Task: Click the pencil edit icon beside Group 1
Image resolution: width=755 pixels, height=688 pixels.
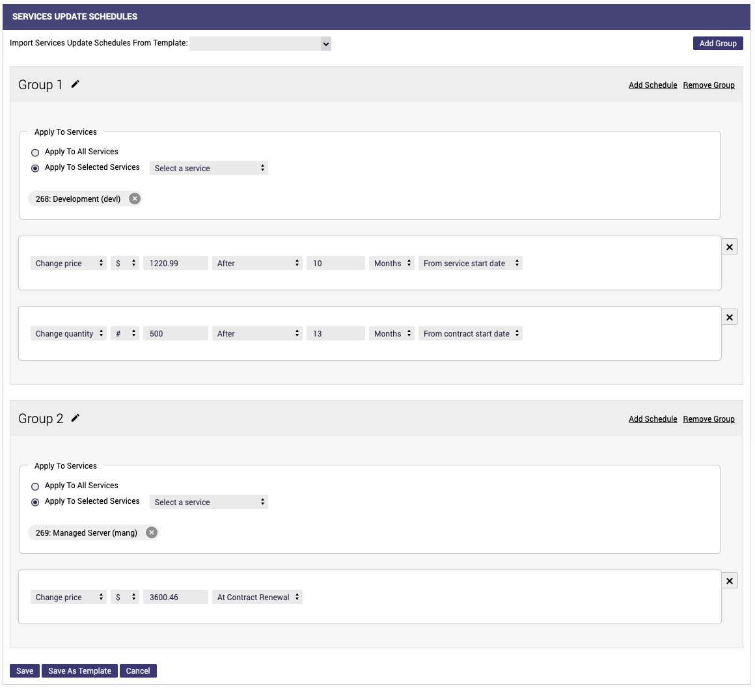Action: click(x=75, y=84)
